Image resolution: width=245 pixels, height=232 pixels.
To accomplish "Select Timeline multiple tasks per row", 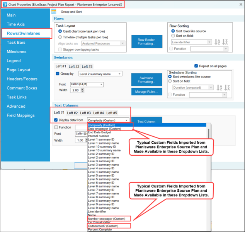I will click(60, 37).
